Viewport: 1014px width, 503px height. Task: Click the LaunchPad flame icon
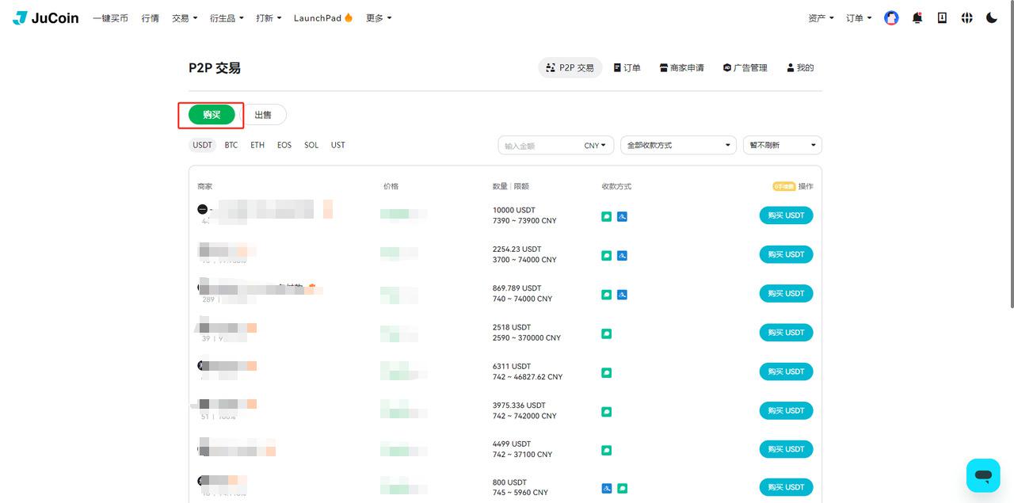pos(349,17)
